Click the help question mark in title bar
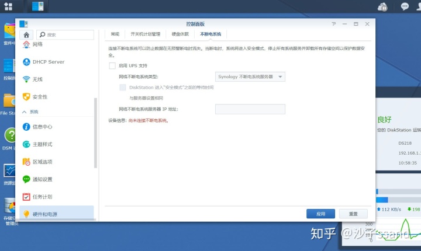421x251 pixels. click(x=333, y=24)
